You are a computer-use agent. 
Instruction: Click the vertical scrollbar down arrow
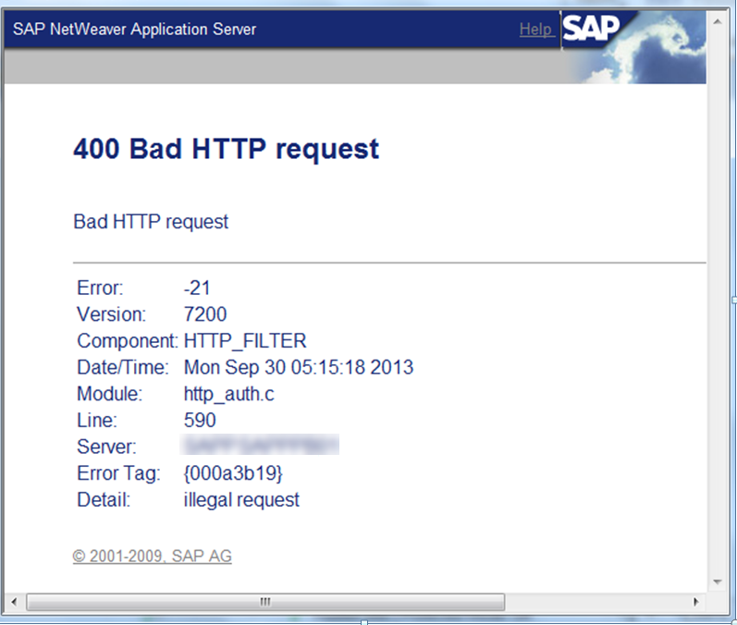point(718,582)
